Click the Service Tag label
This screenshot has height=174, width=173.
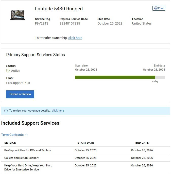pos(42,19)
